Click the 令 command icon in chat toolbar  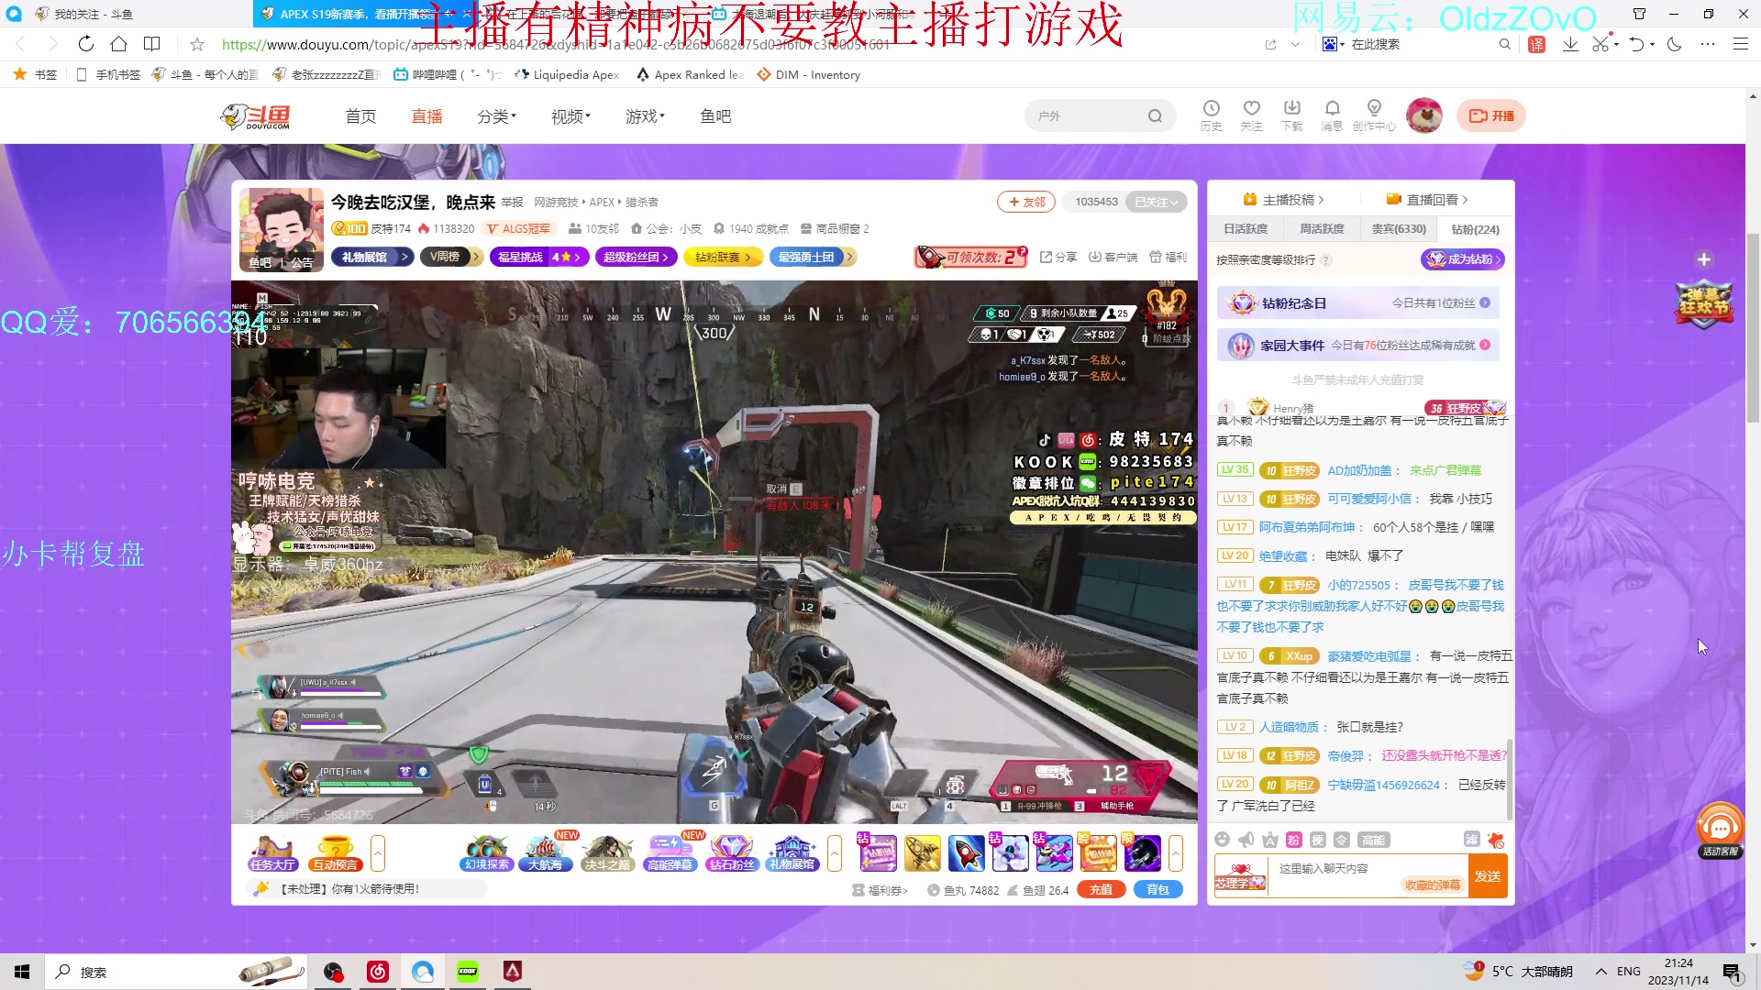pyautogui.click(x=1341, y=840)
